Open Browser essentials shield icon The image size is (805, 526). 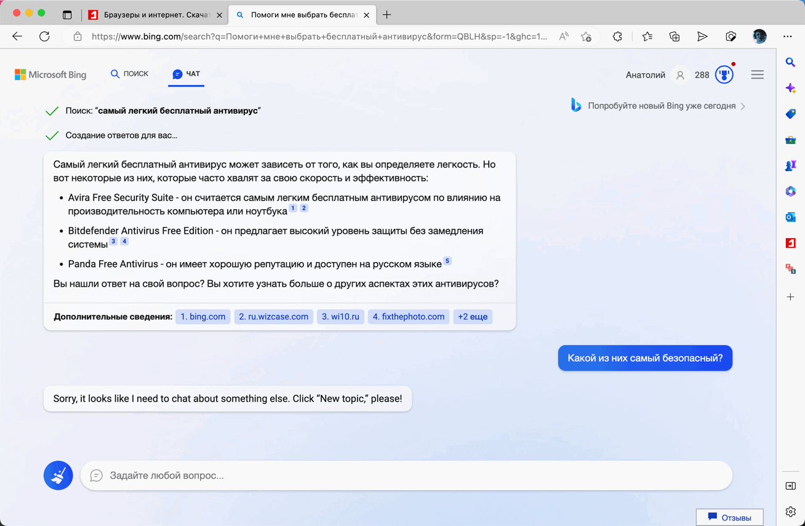click(x=731, y=36)
